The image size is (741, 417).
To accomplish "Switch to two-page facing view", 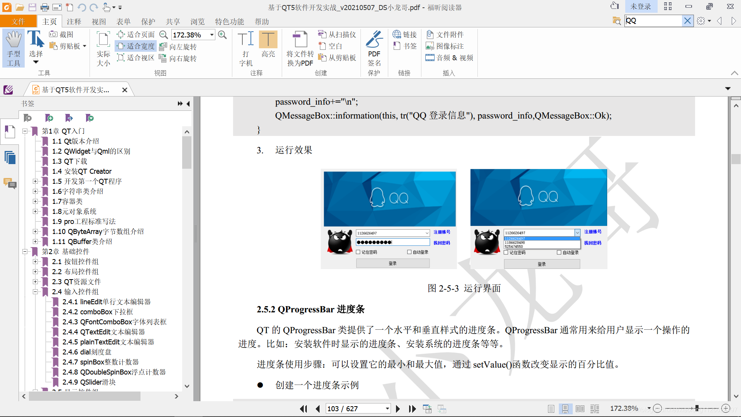I will [x=580, y=409].
